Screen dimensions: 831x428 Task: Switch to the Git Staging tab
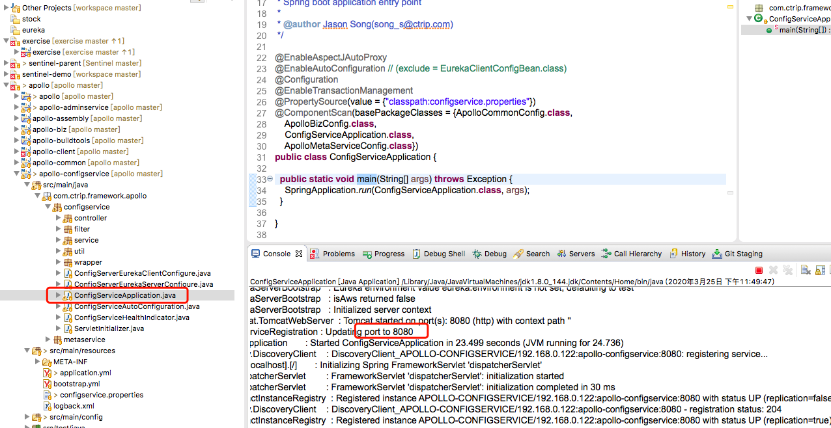point(737,254)
